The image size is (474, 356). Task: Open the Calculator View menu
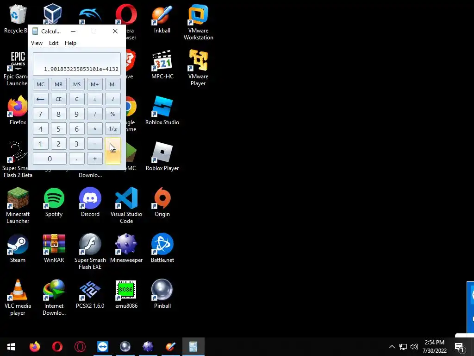[x=37, y=43]
